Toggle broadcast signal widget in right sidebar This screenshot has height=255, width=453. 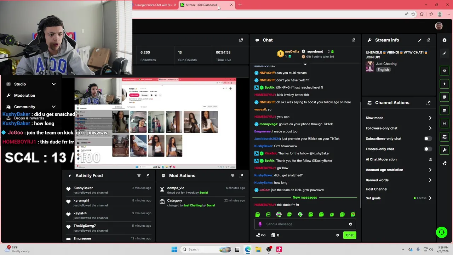click(x=445, y=123)
